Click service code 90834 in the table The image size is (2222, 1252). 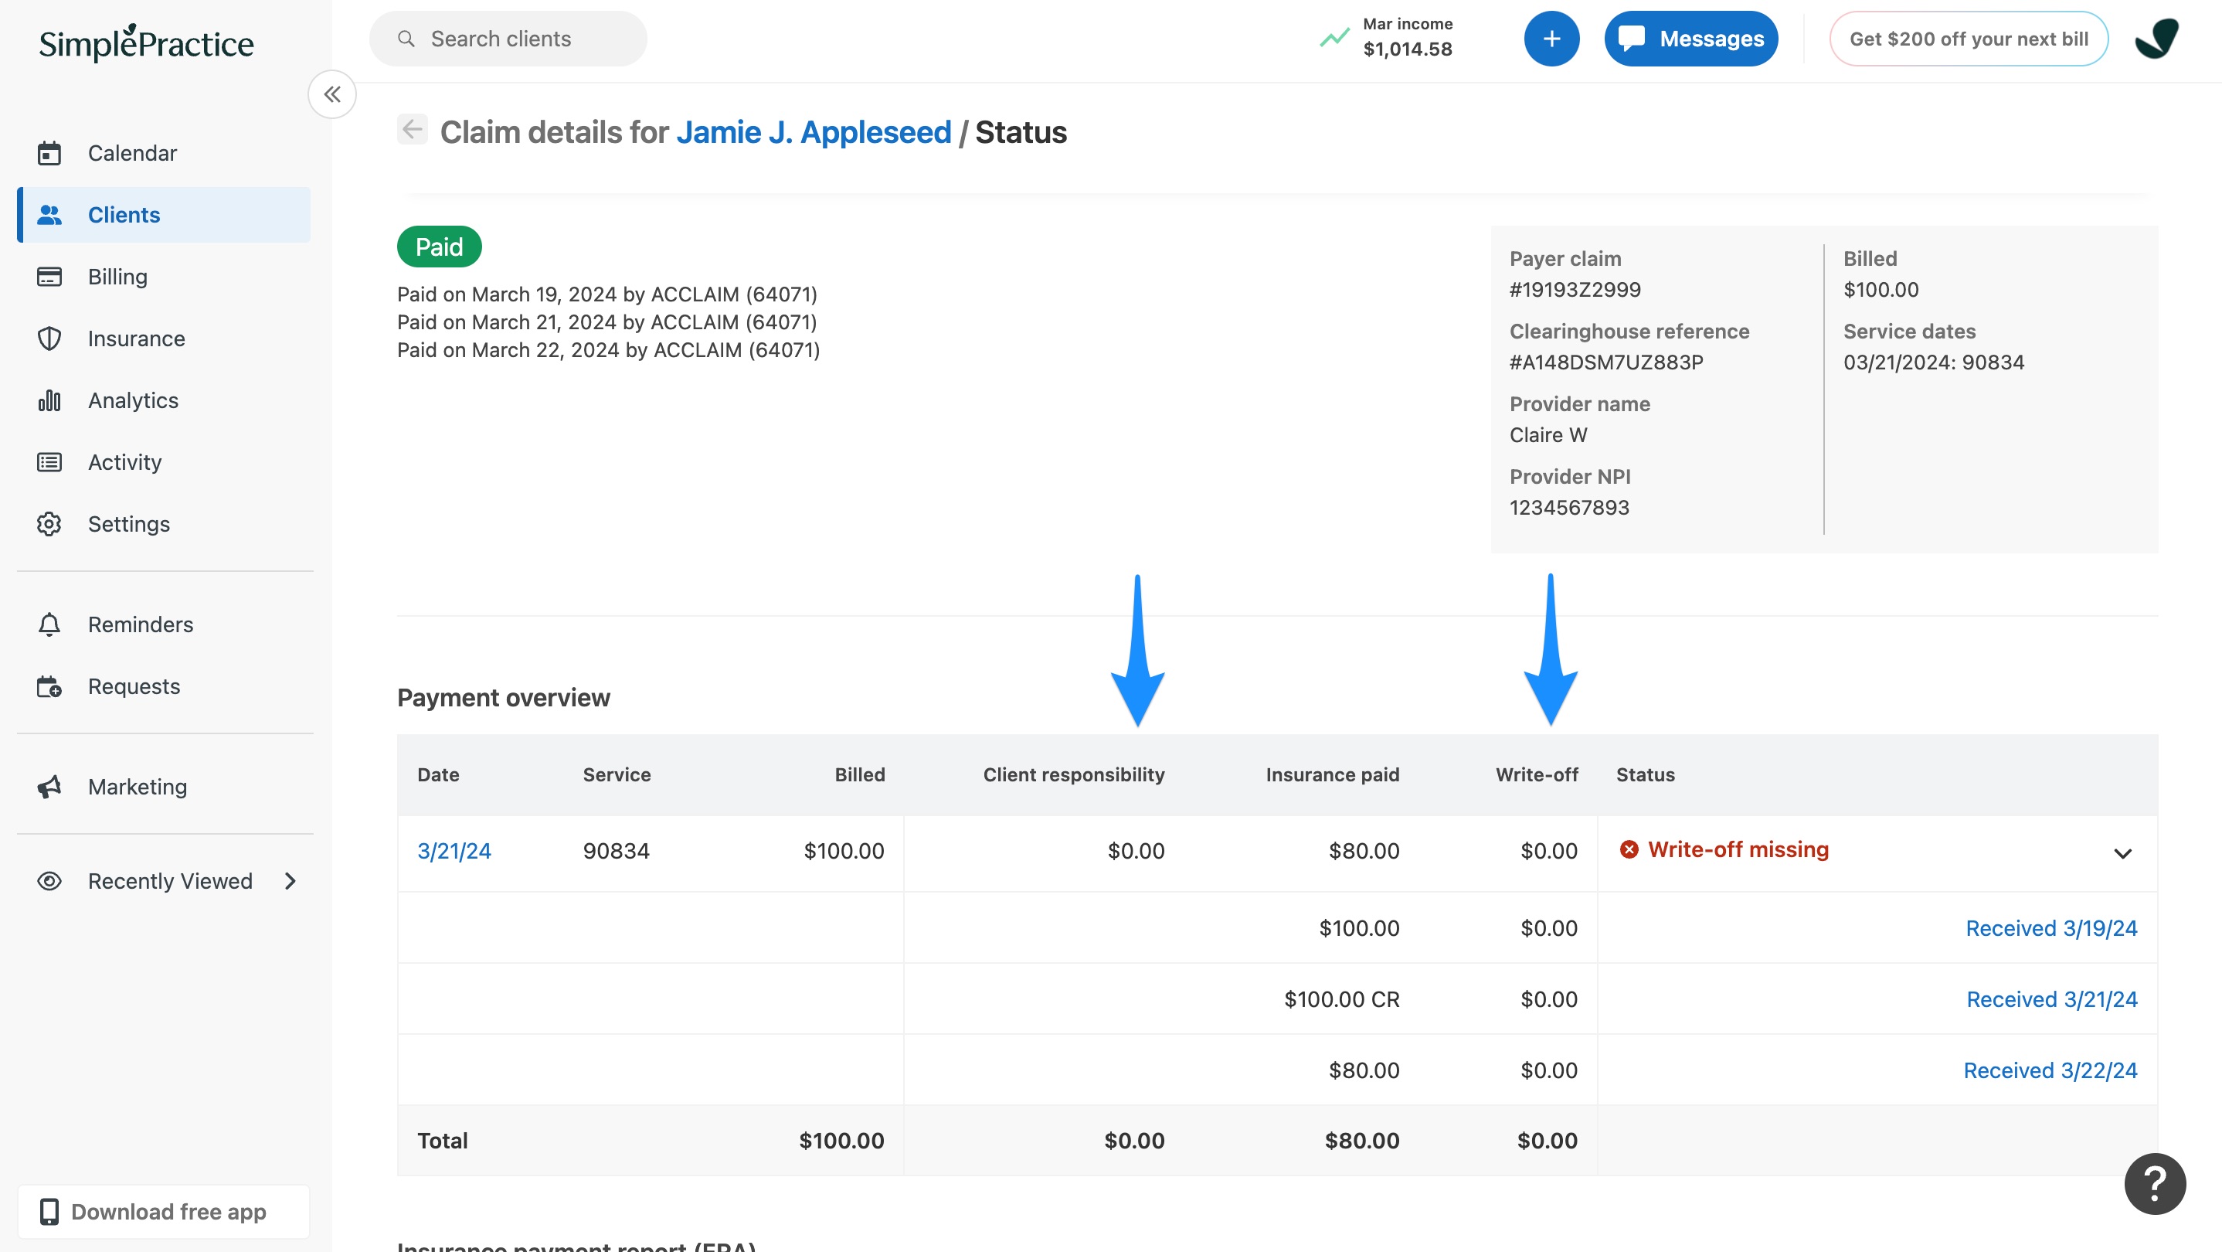tap(616, 851)
